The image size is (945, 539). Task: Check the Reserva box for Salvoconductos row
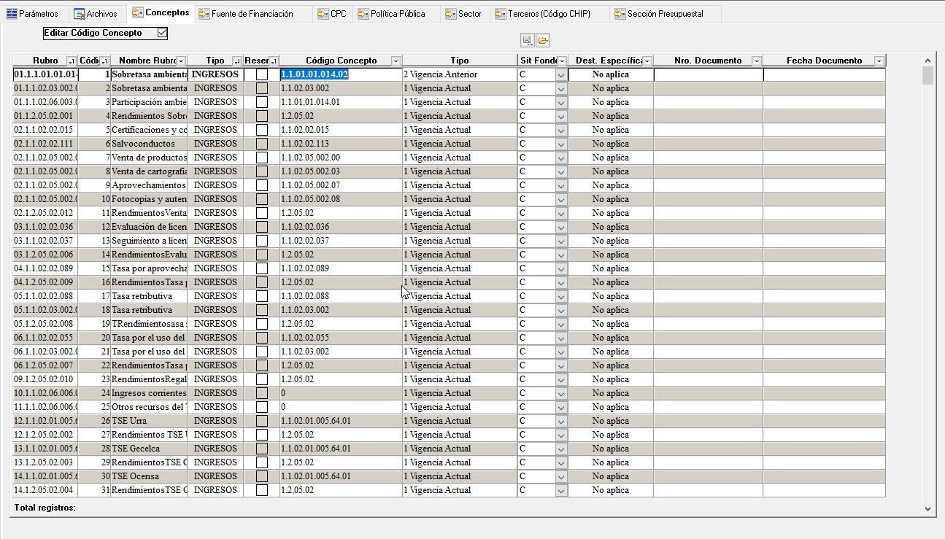click(x=261, y=144)
